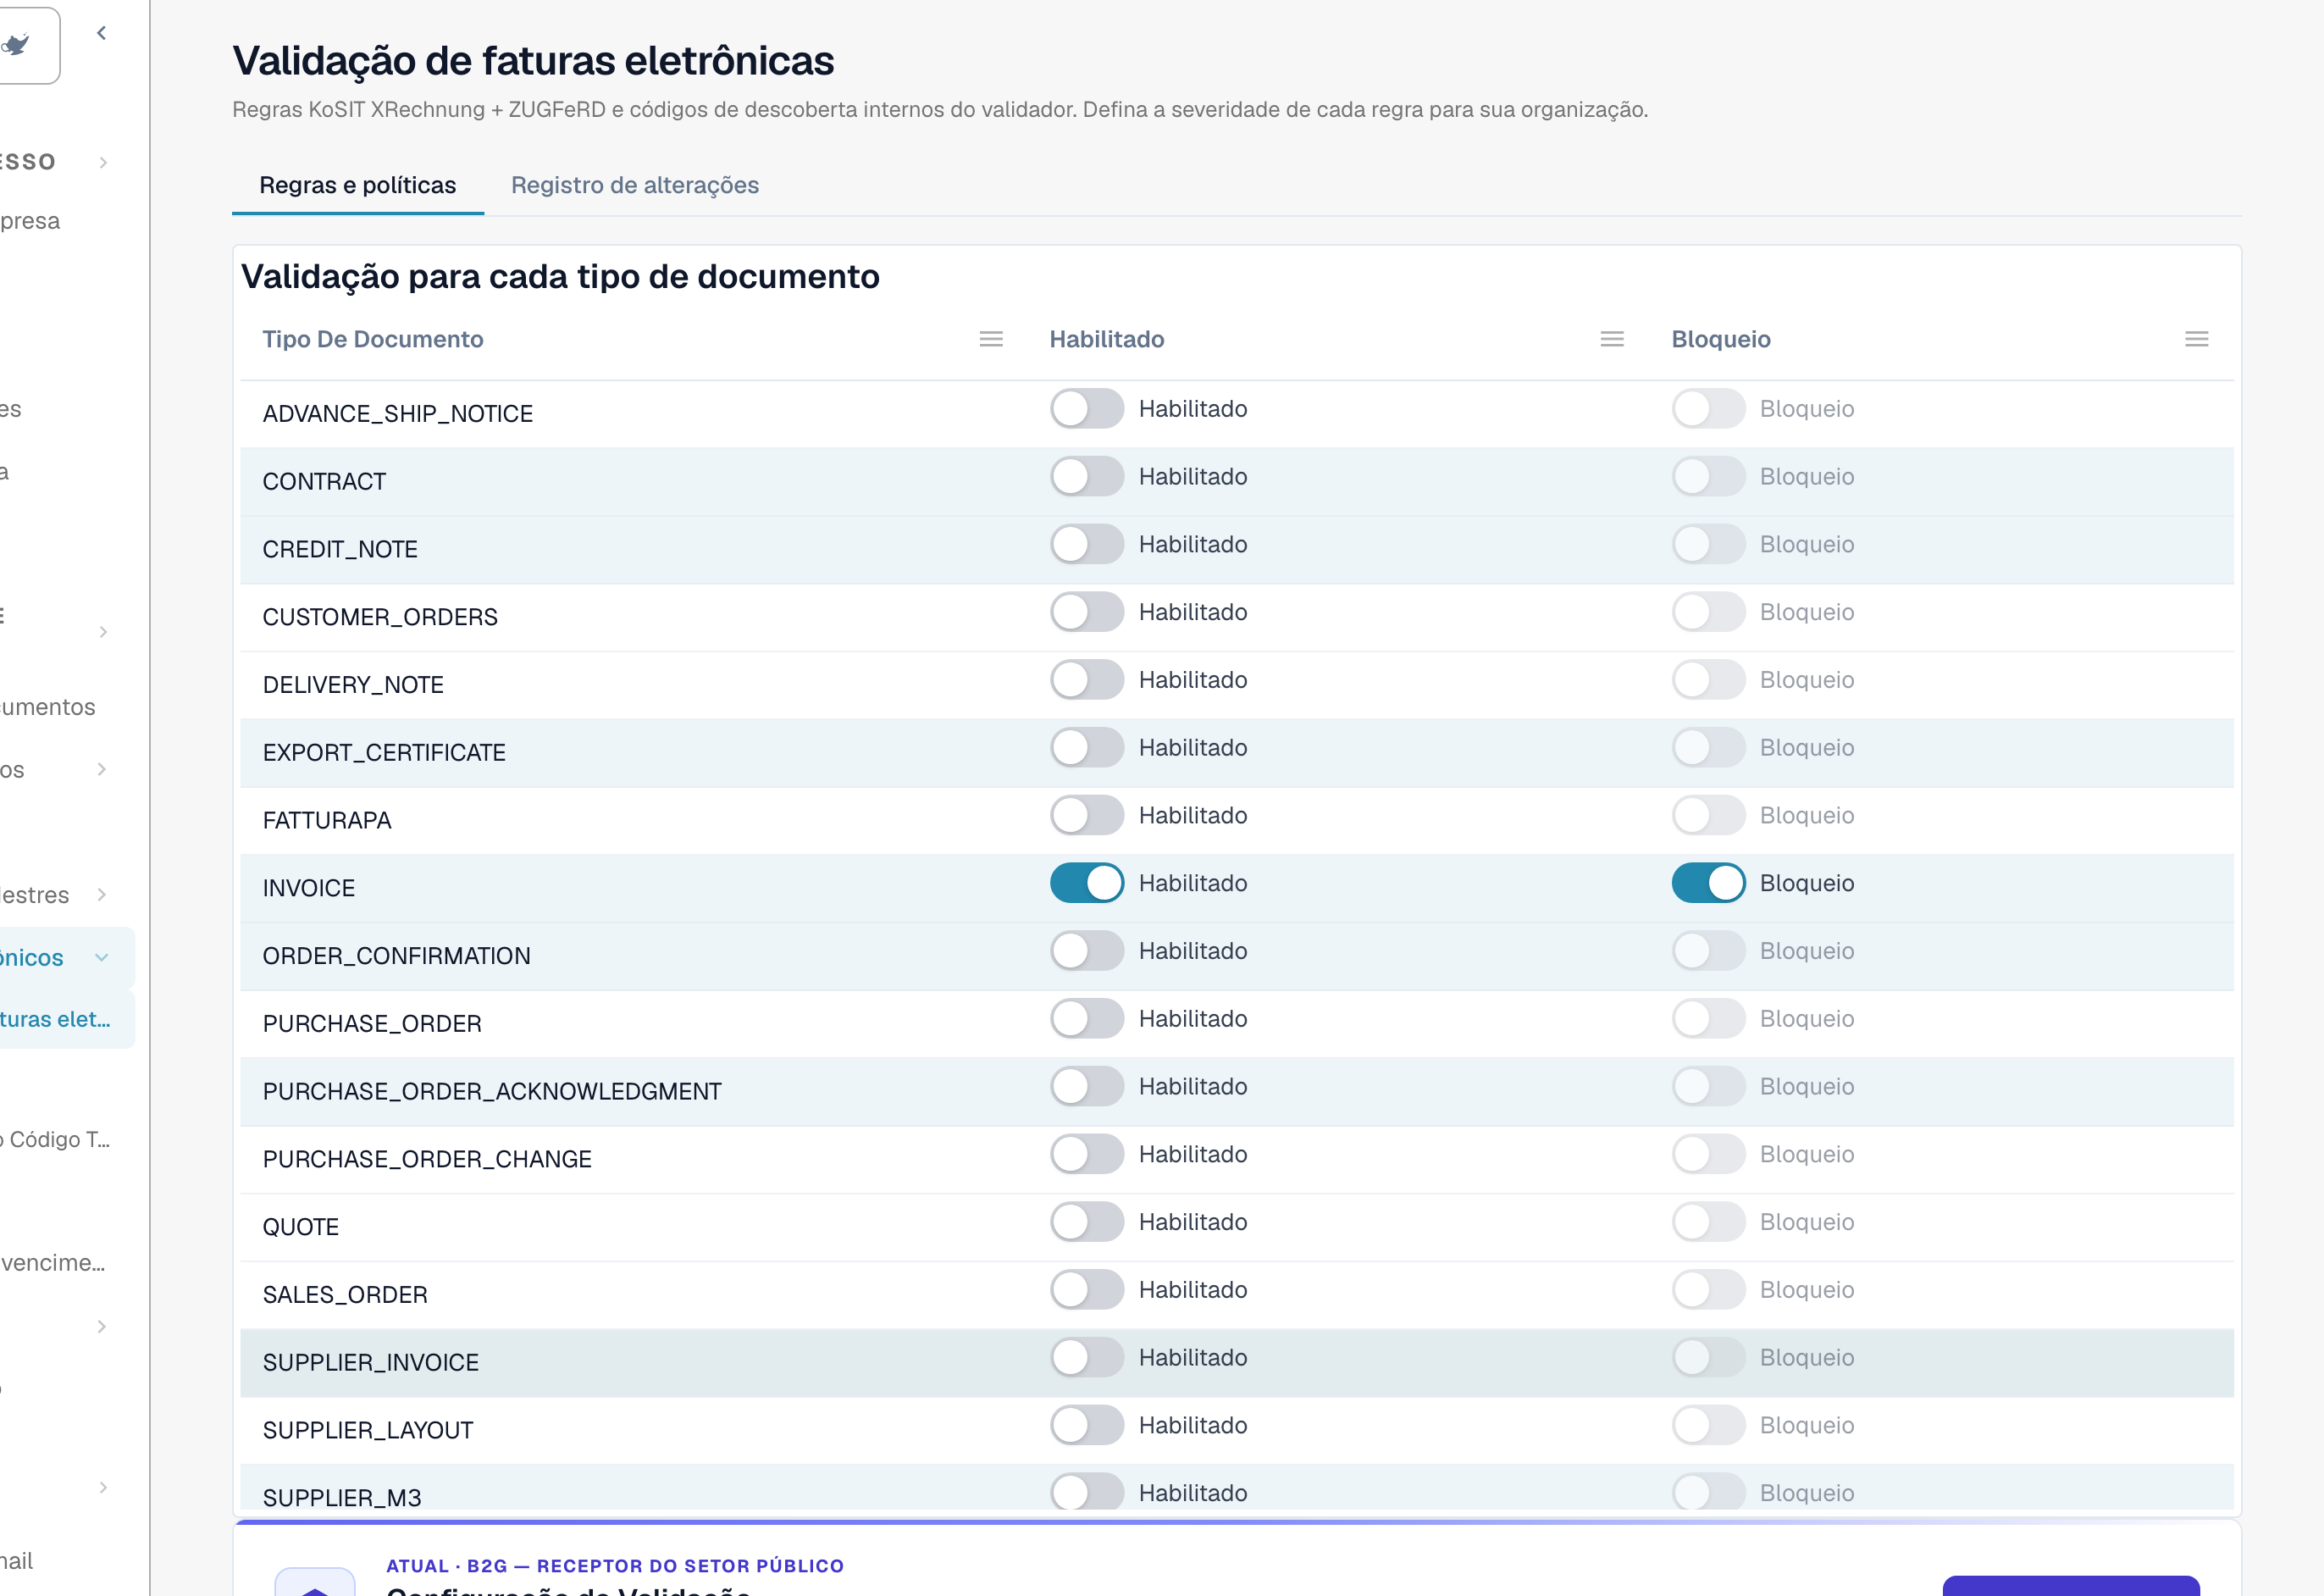Click the SUPPLIER_M3 row name
The height and width of the screenshot is (1596, 2324).
(x=342, y=1498)
